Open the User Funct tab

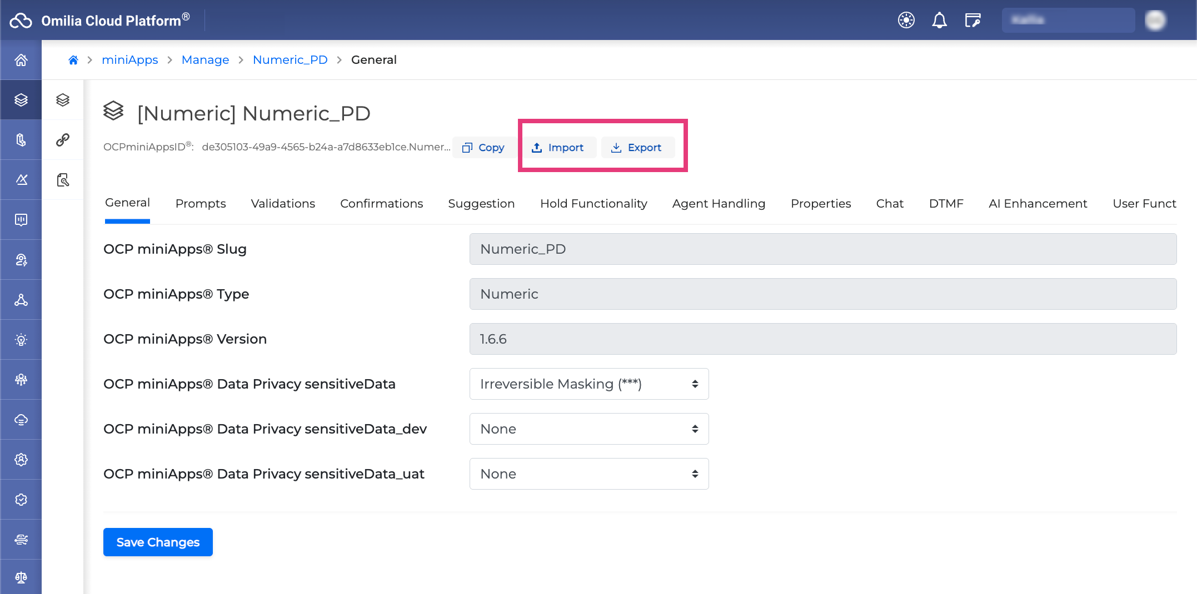[1144, 204]
